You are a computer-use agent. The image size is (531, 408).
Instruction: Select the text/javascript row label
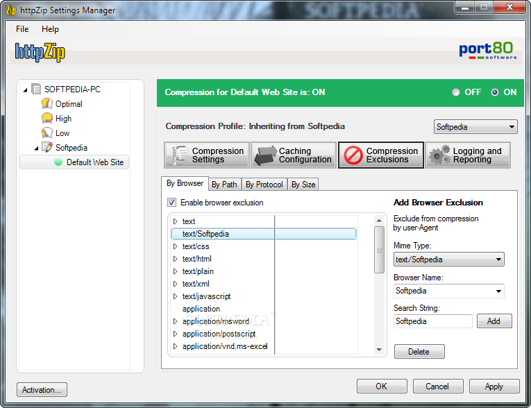pos(206,296)
